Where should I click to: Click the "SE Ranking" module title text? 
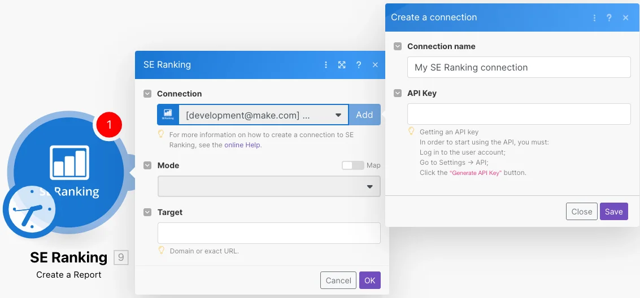click(x=68, y=257)
